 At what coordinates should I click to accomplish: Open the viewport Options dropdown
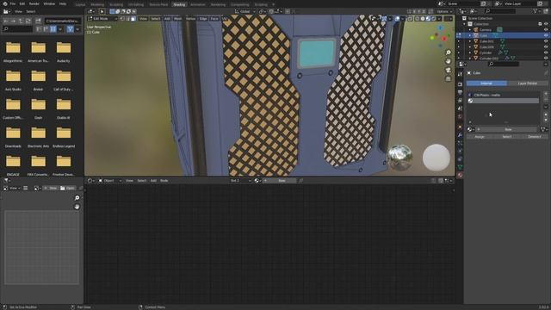(x=444, y=11)
